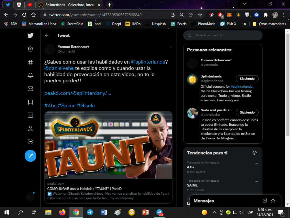Open a new browser tab
The height and width of the screenshot is (218, 290).
pos(110,5)
